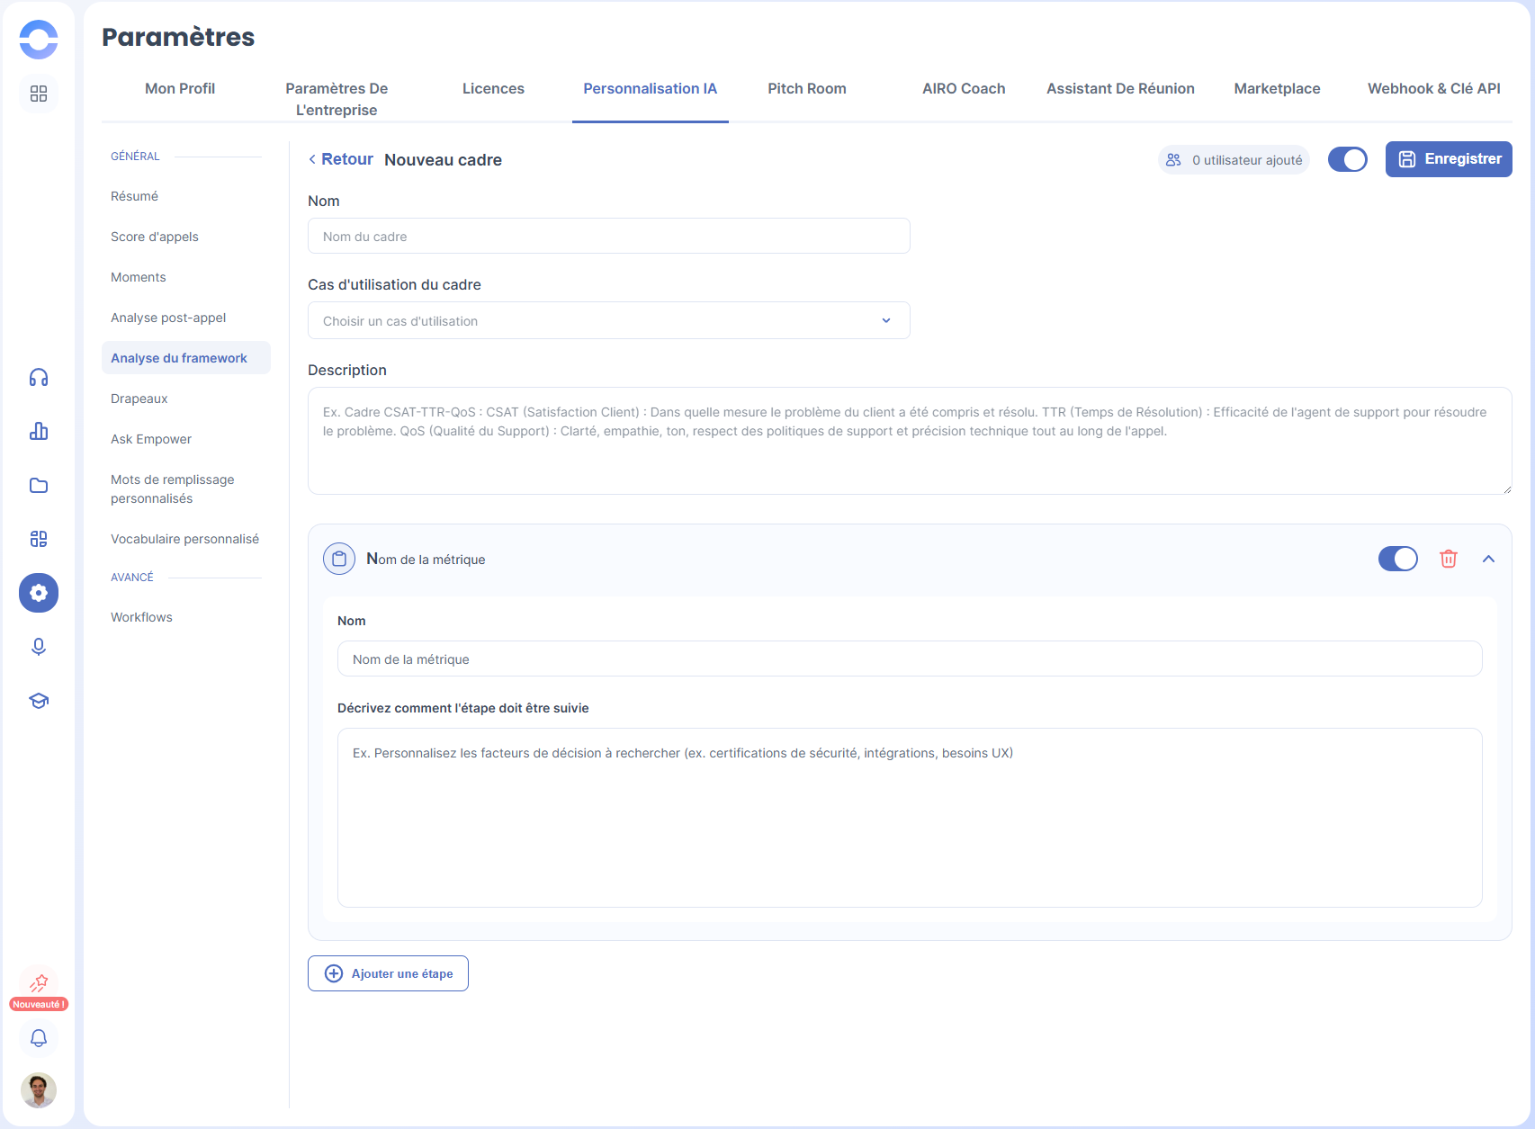Viewport: 1535px width, 1129px height.
Task: Click the headphones icon in left sidebar
Action: (x=39, y=378)
